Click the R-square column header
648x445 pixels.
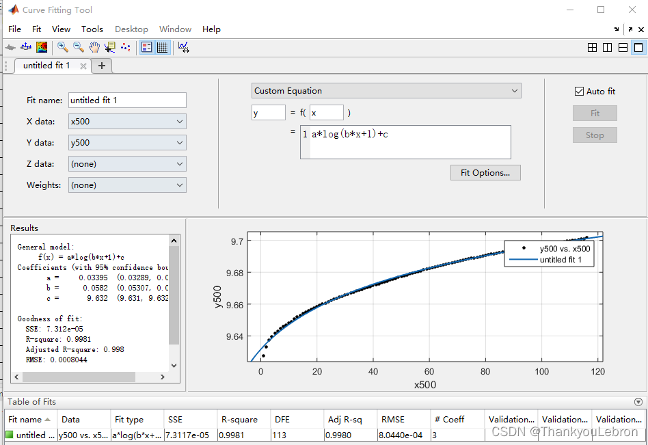point(244,420)
